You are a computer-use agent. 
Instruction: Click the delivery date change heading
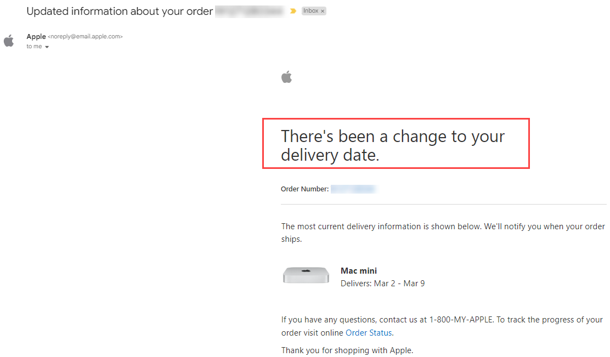click(393, 145)
